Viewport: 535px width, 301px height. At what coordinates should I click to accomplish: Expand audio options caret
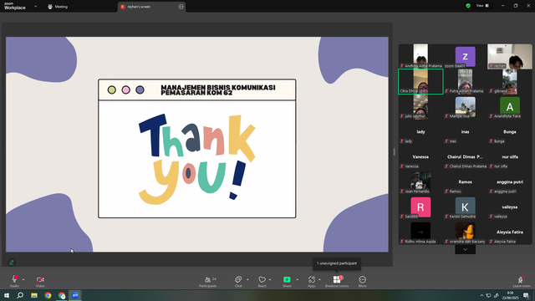coord(23,279)
